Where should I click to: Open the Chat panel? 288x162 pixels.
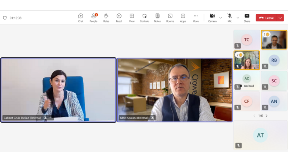point(81,18)
